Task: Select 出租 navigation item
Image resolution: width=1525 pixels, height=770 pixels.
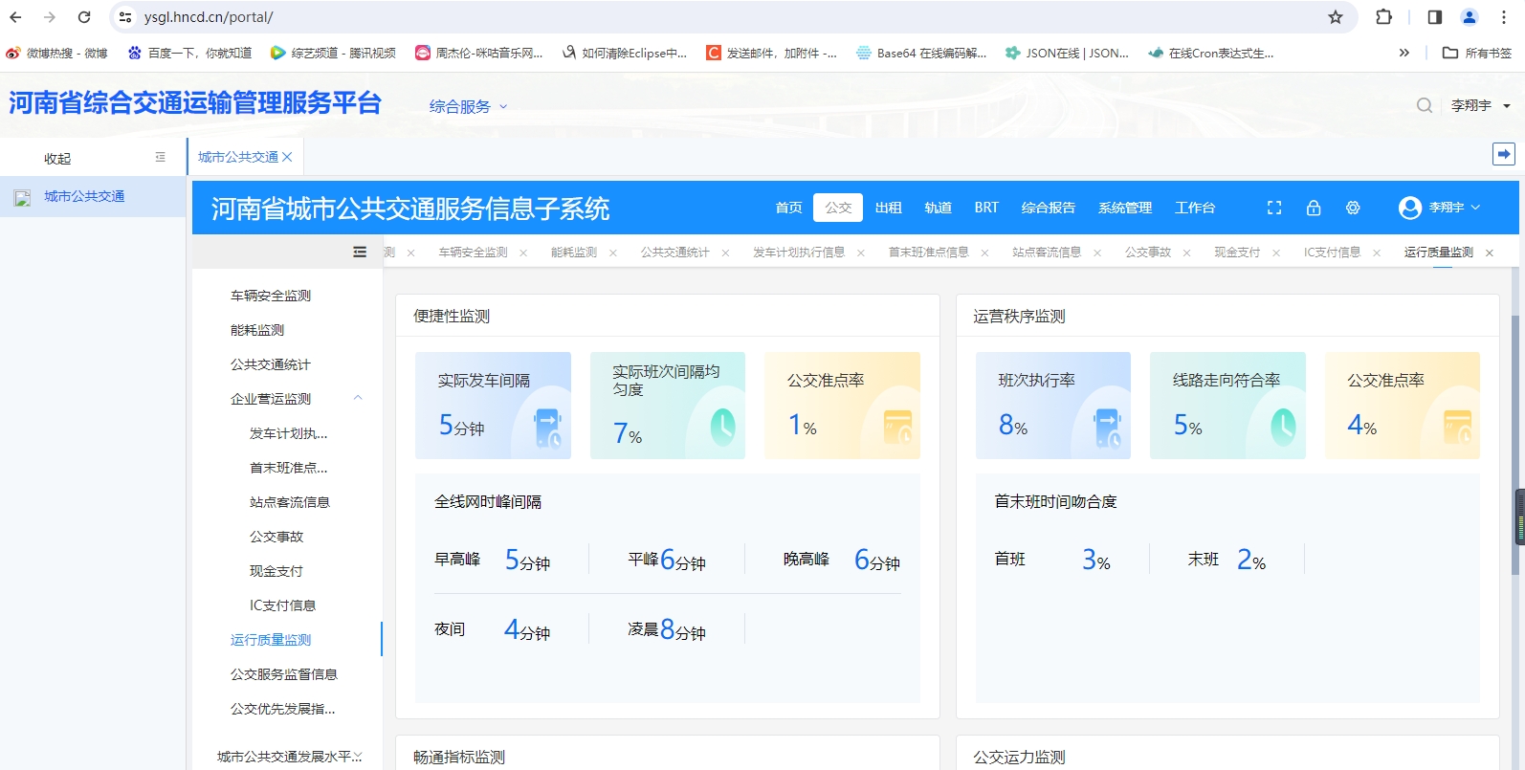Action: 888,208
